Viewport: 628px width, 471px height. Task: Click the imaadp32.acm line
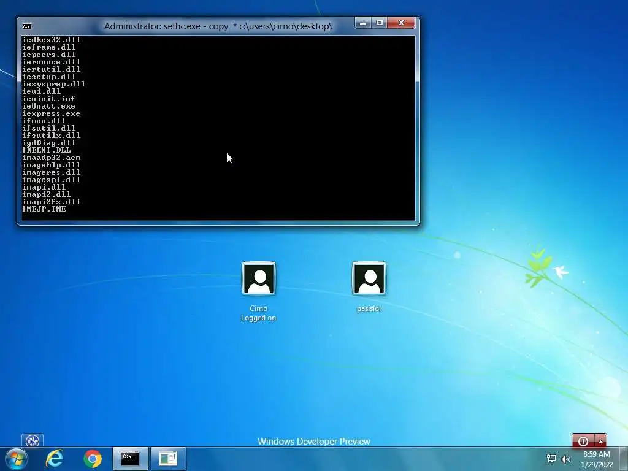52,158
